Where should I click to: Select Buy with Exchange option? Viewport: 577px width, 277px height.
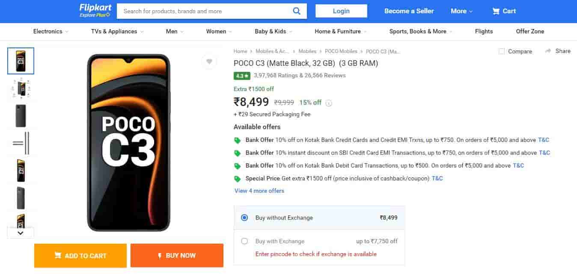244,241
